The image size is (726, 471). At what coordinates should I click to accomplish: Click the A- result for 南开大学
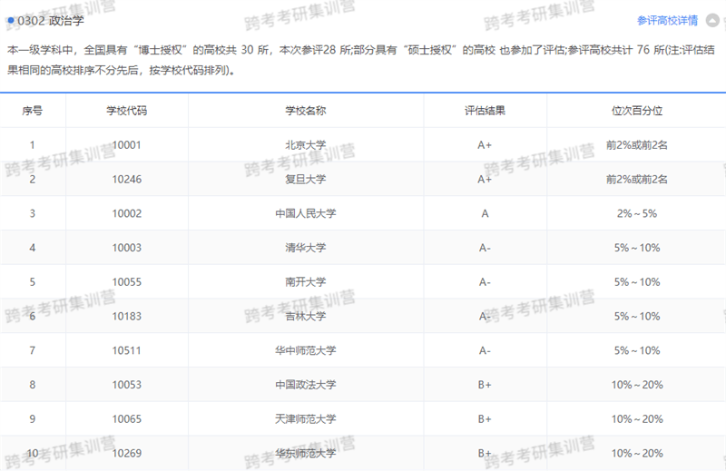(485, 282)
